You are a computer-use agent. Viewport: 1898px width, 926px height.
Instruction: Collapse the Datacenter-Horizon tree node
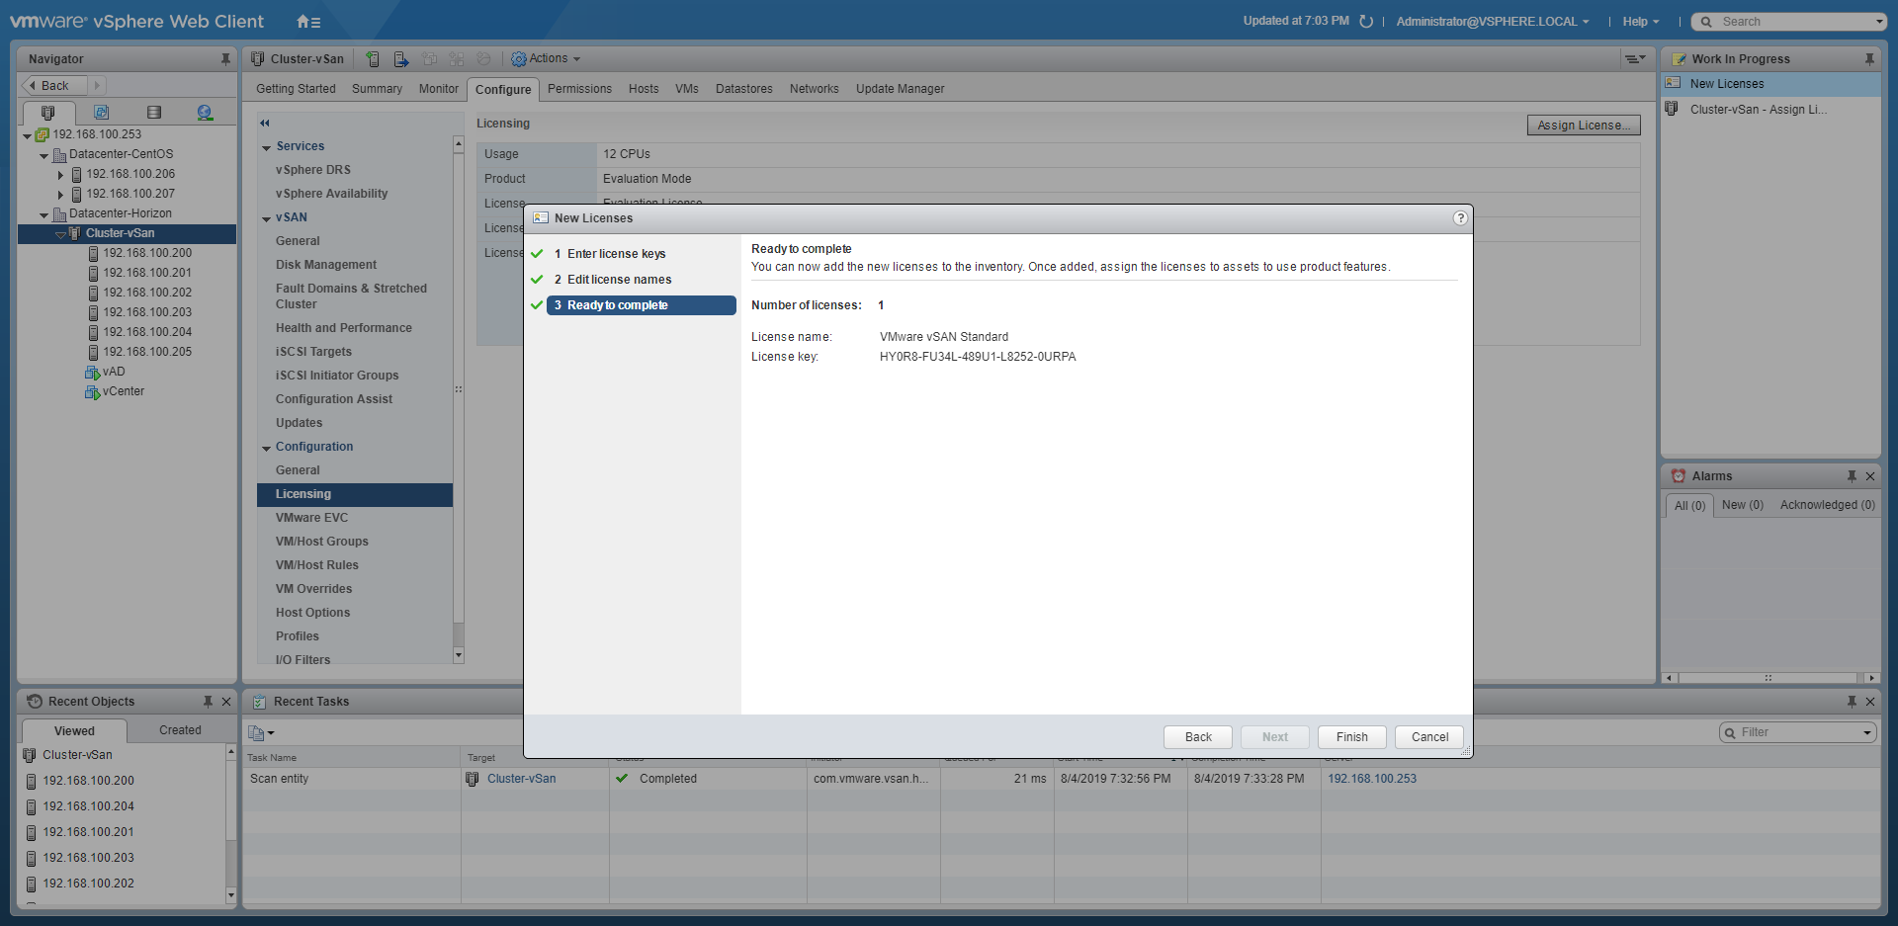pos(43,214)
